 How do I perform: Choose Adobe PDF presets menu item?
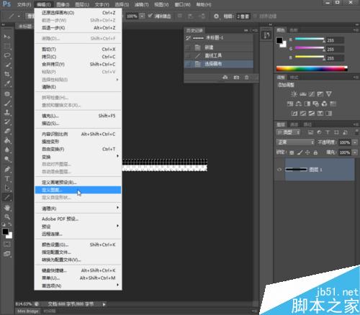click(78, 219)
